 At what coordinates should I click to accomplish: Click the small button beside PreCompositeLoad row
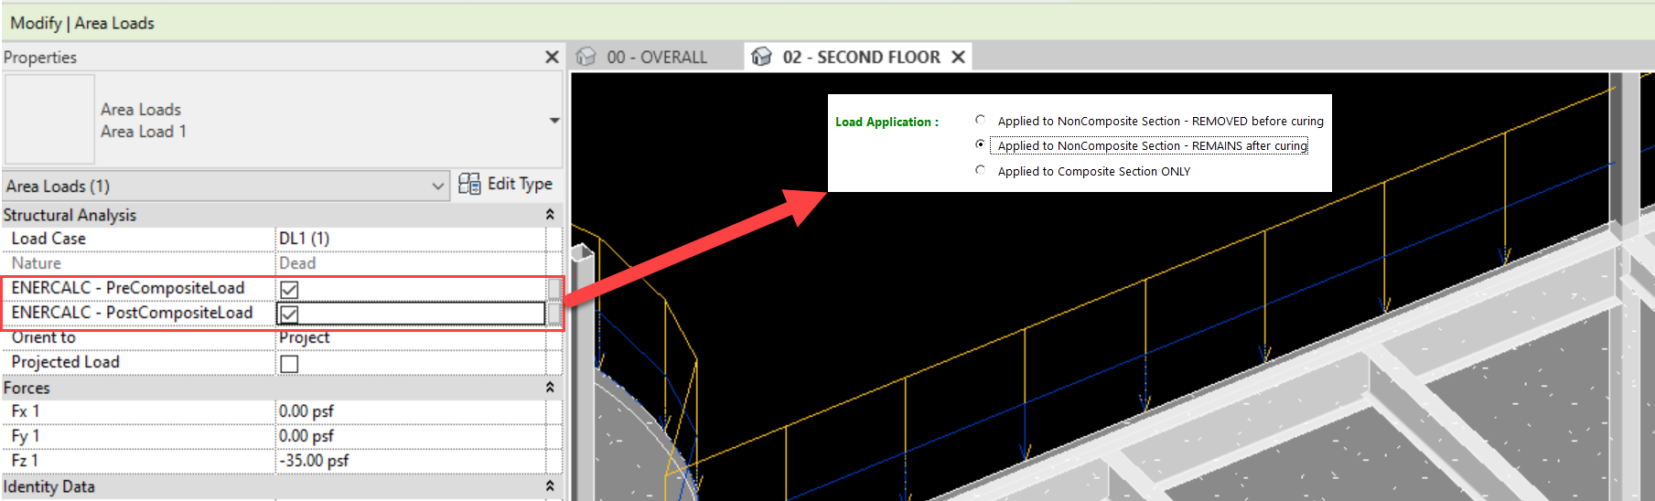coord(554,289)
